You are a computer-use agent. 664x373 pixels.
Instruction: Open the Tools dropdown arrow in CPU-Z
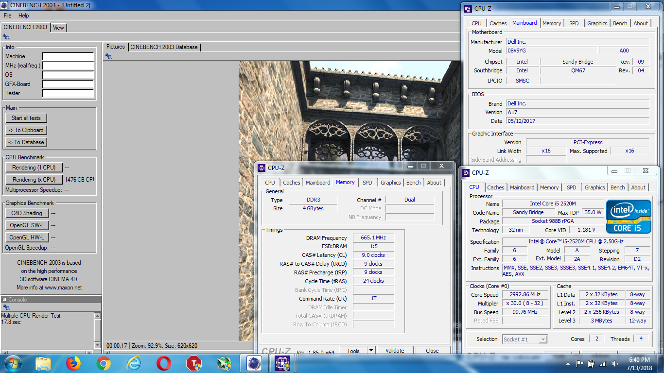coord(370,350)
